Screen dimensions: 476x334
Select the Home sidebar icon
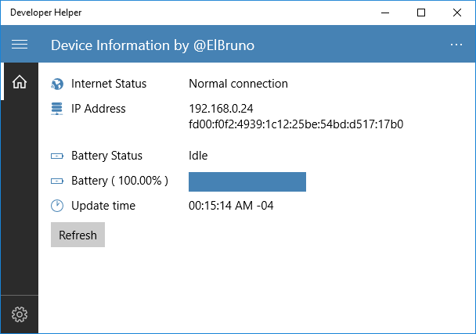click(20, 81)
